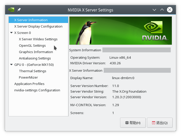
Task: Open X Server XVideo Settings
Action: click(x=38, y=39)
